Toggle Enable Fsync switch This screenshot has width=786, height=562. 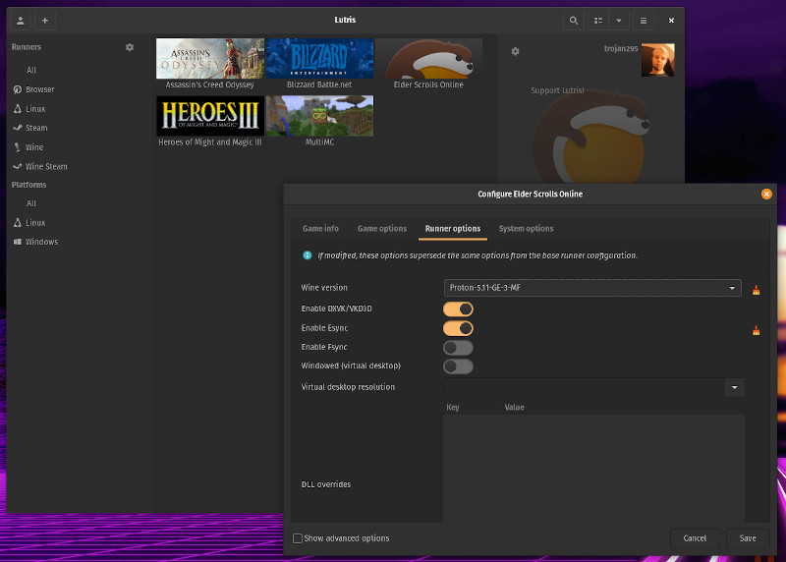tap(458, 348)
